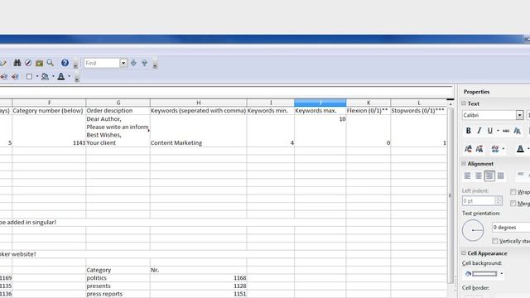530x298 pixels.
Task: Open Help via blue question mark icon
Action: pos(65,63)
